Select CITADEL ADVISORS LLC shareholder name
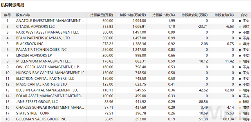This screenshot has height=122, width=251. tap(35, 26)
